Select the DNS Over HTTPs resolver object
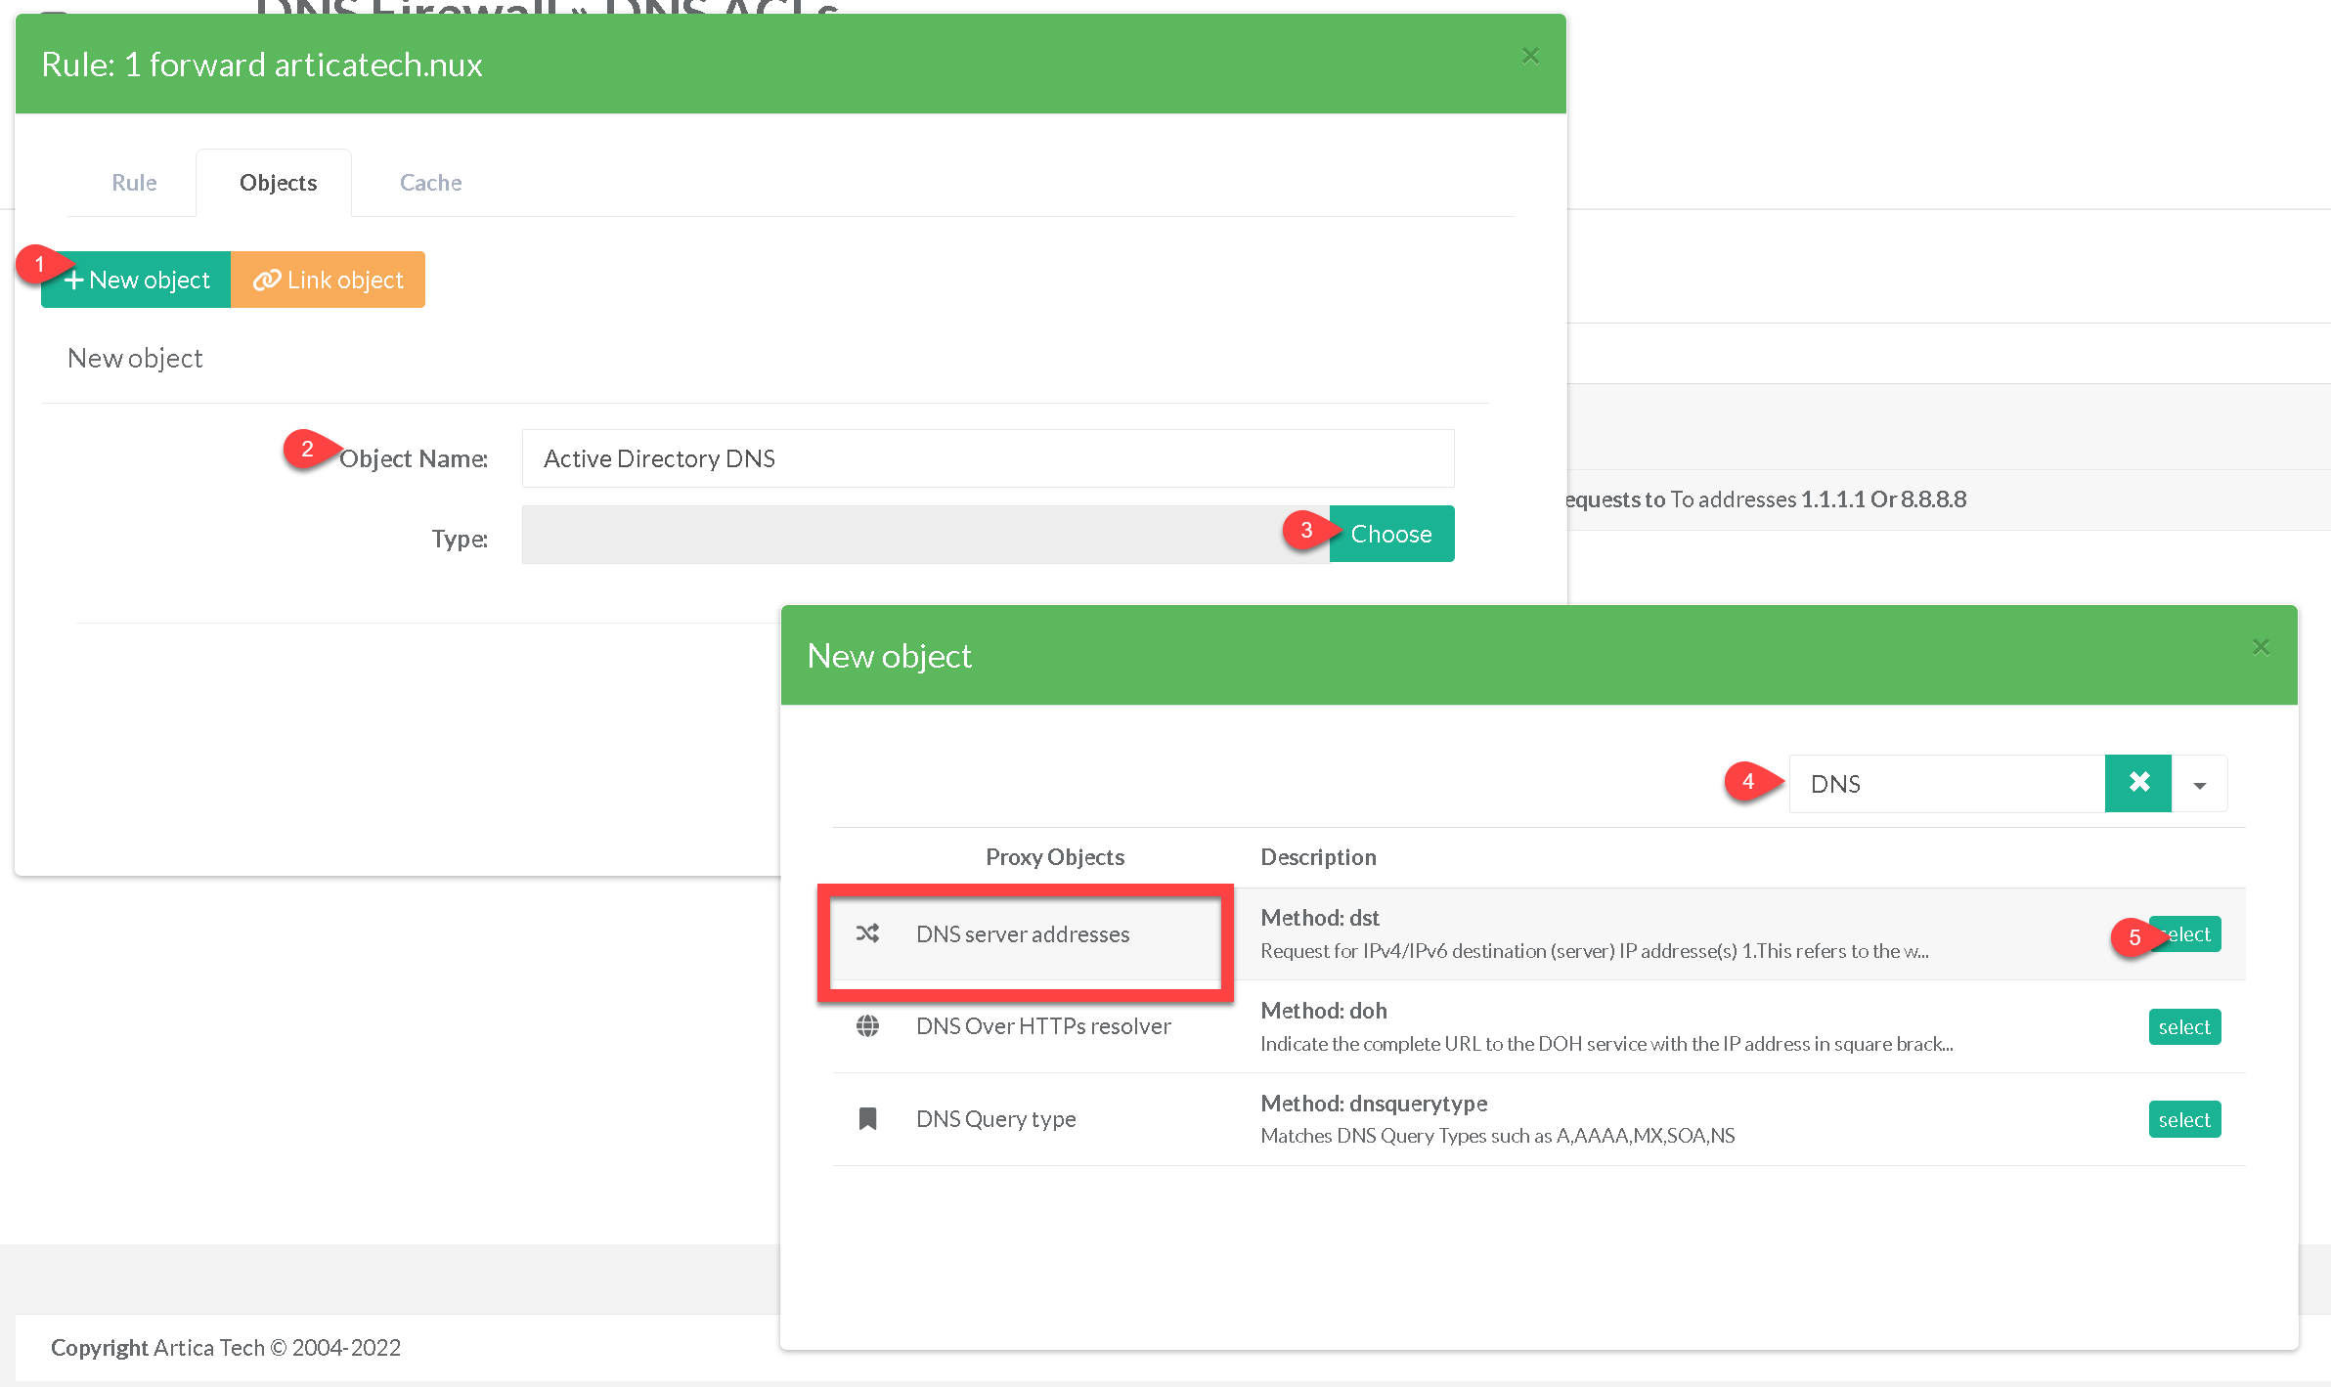Image resolution: width=2331 pixels, height=1387 pixels. [x=2184, y=1026]
